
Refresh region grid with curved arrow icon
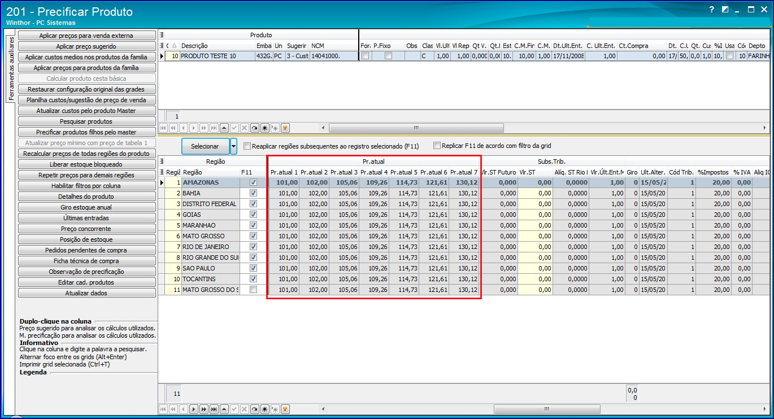point(255,409)
